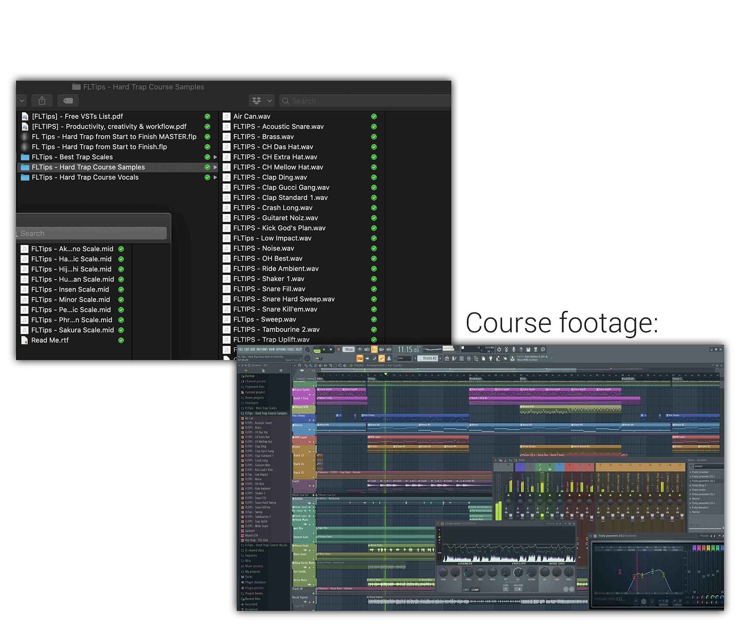This screenshot has width=740, height=628.
Task: Open the Channel rack view icon
Action: [461, 359]
